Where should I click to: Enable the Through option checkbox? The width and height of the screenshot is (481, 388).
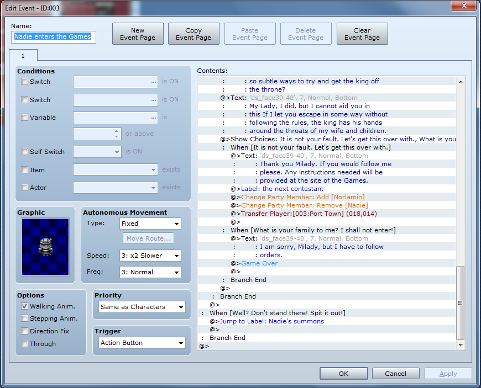pos(24,344)
